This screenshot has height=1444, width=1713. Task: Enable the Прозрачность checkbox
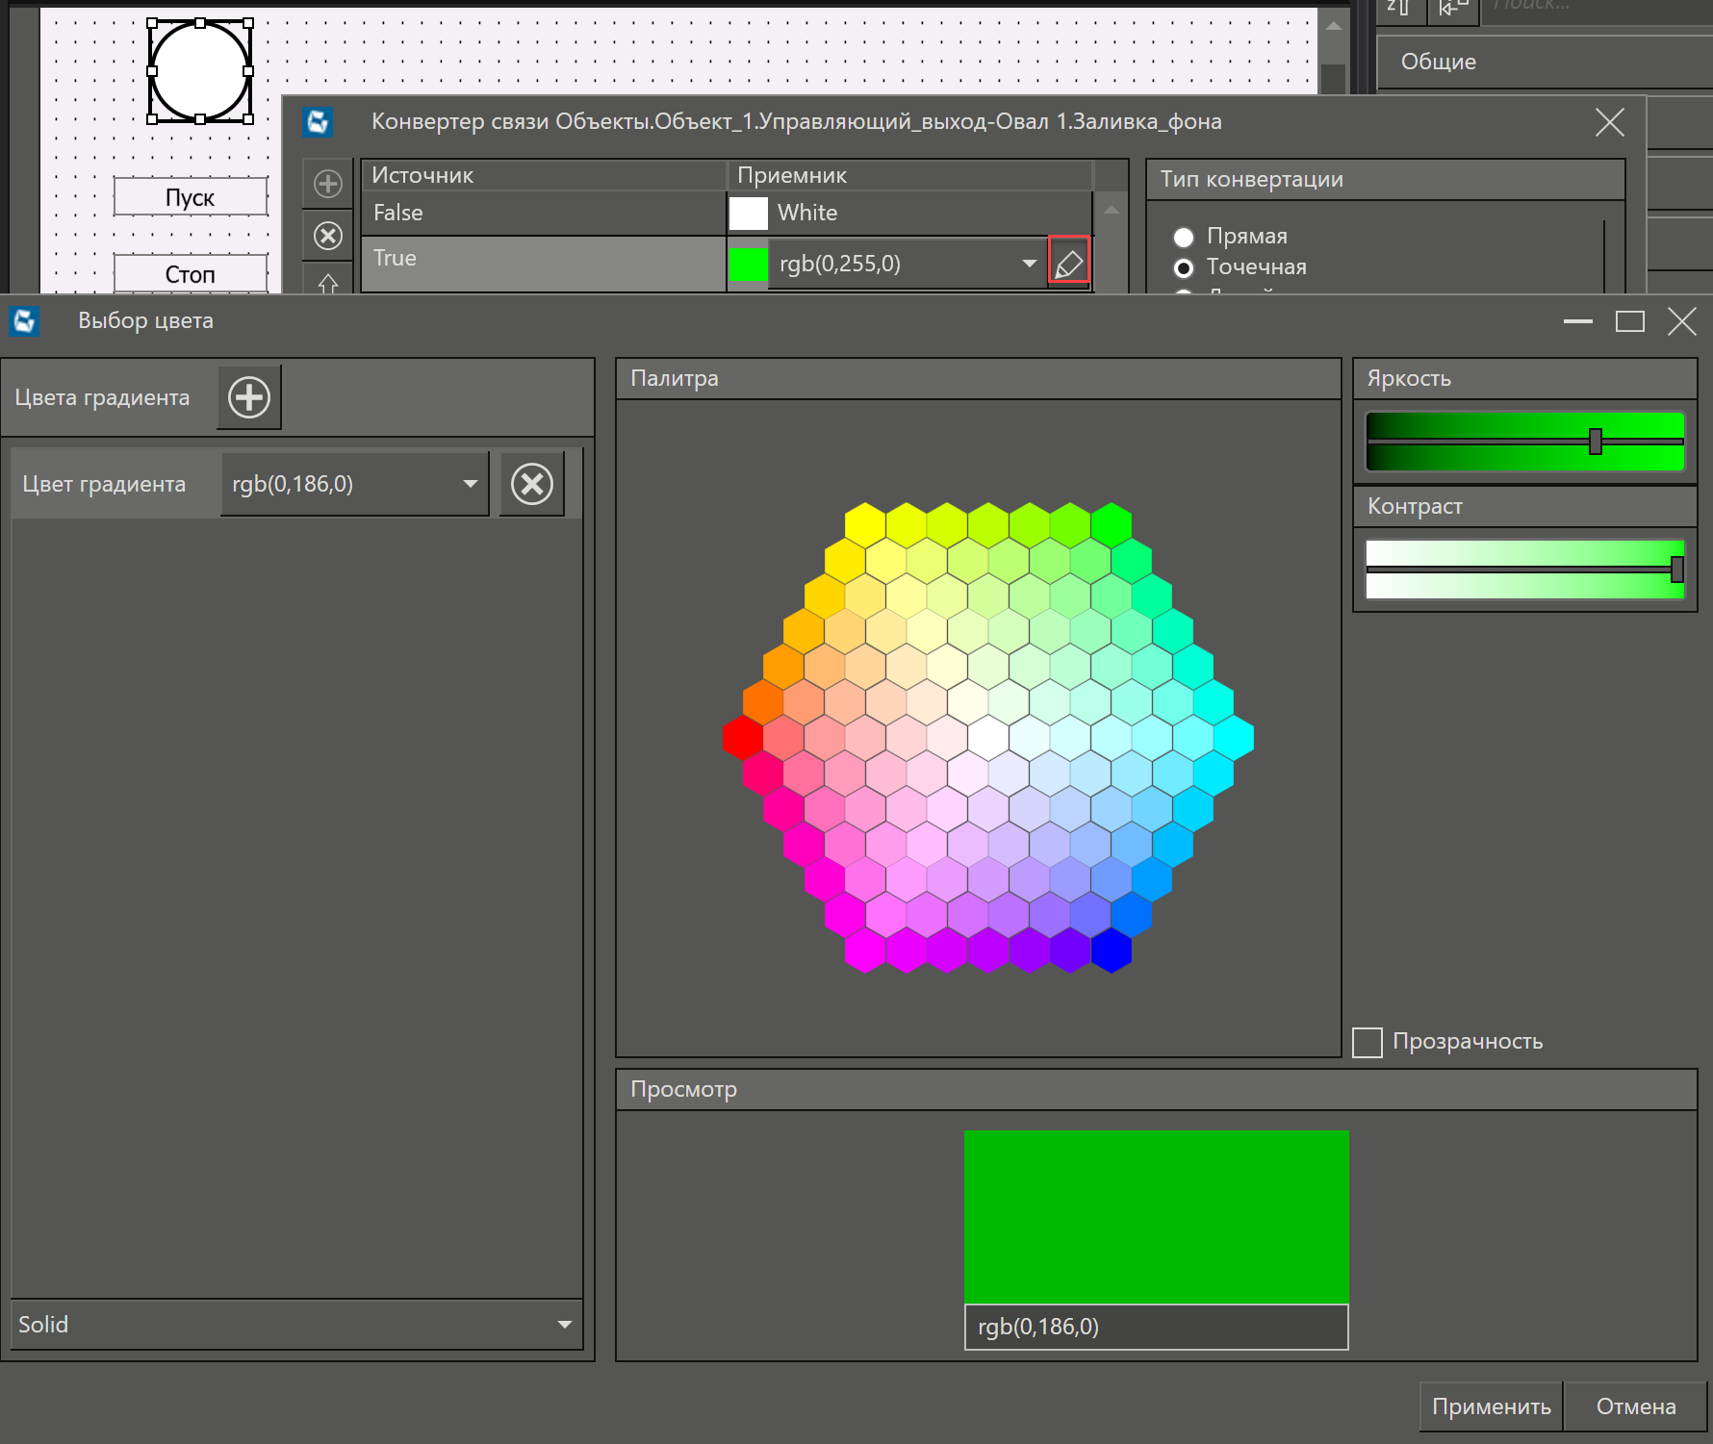coord(1368,1042)
